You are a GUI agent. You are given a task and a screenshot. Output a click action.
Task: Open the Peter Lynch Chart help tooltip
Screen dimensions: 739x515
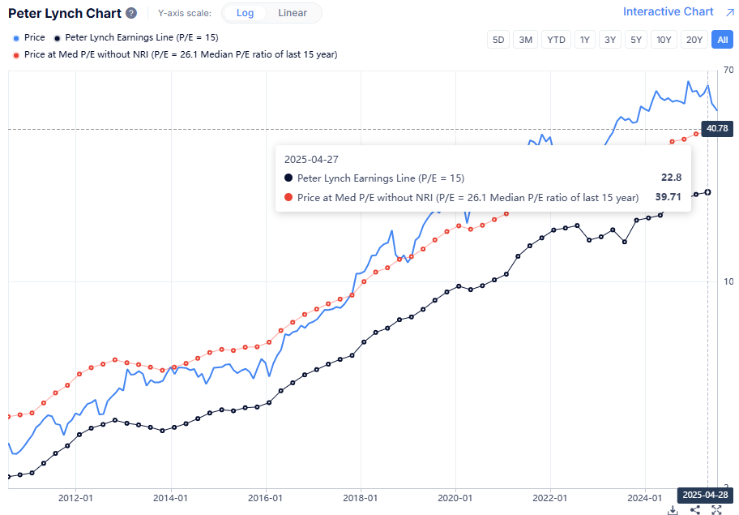pos(131,13)
